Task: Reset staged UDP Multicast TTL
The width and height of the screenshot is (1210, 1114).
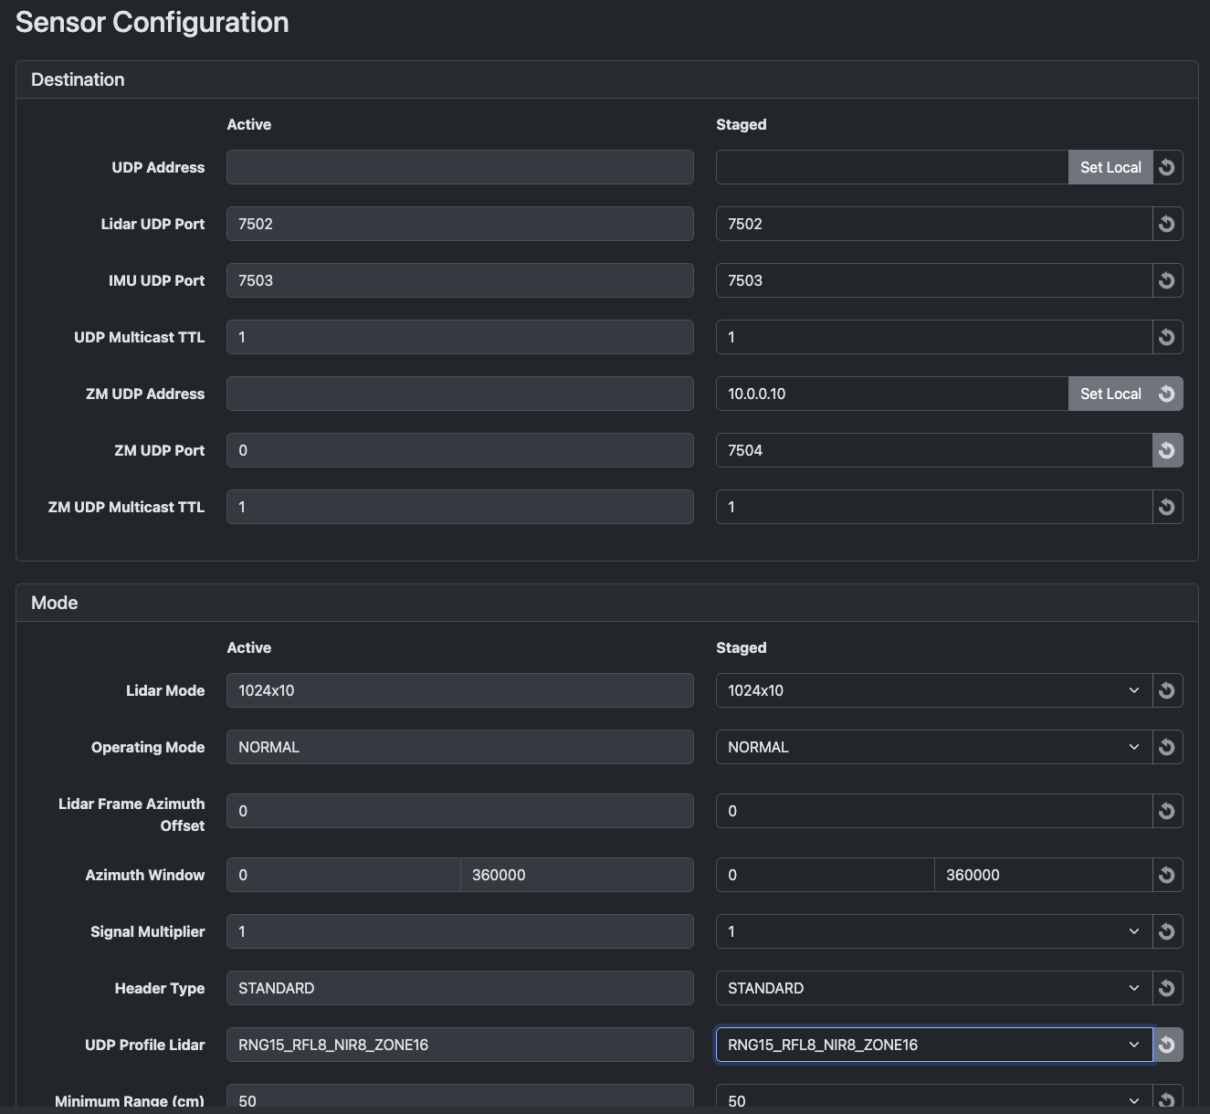Action: click(x=1167, y=337)
